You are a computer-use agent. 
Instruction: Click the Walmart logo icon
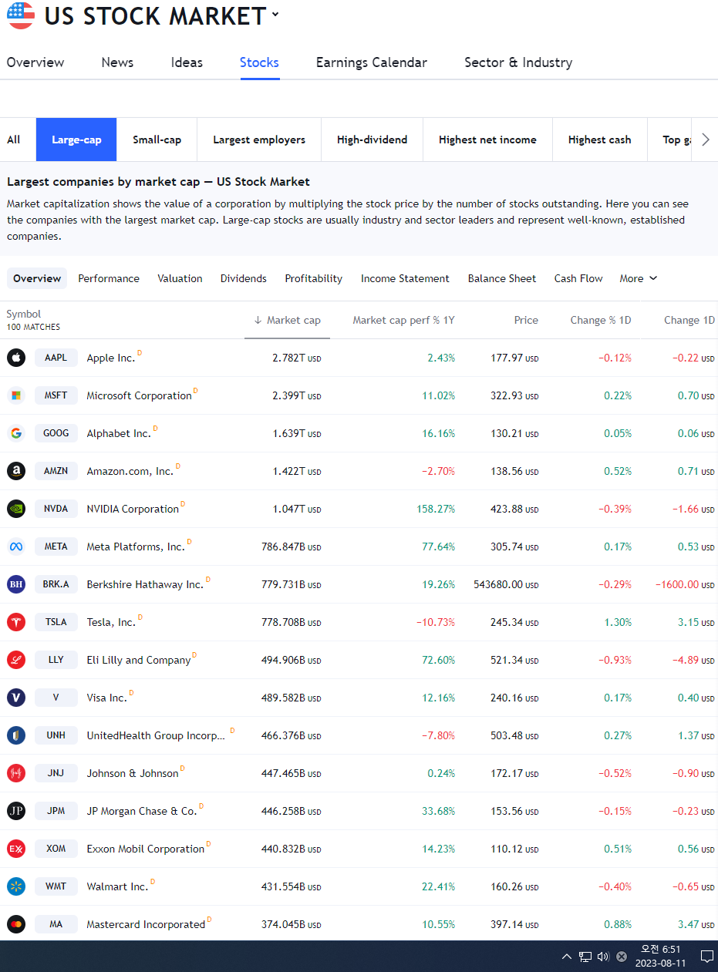click(16, 886)
